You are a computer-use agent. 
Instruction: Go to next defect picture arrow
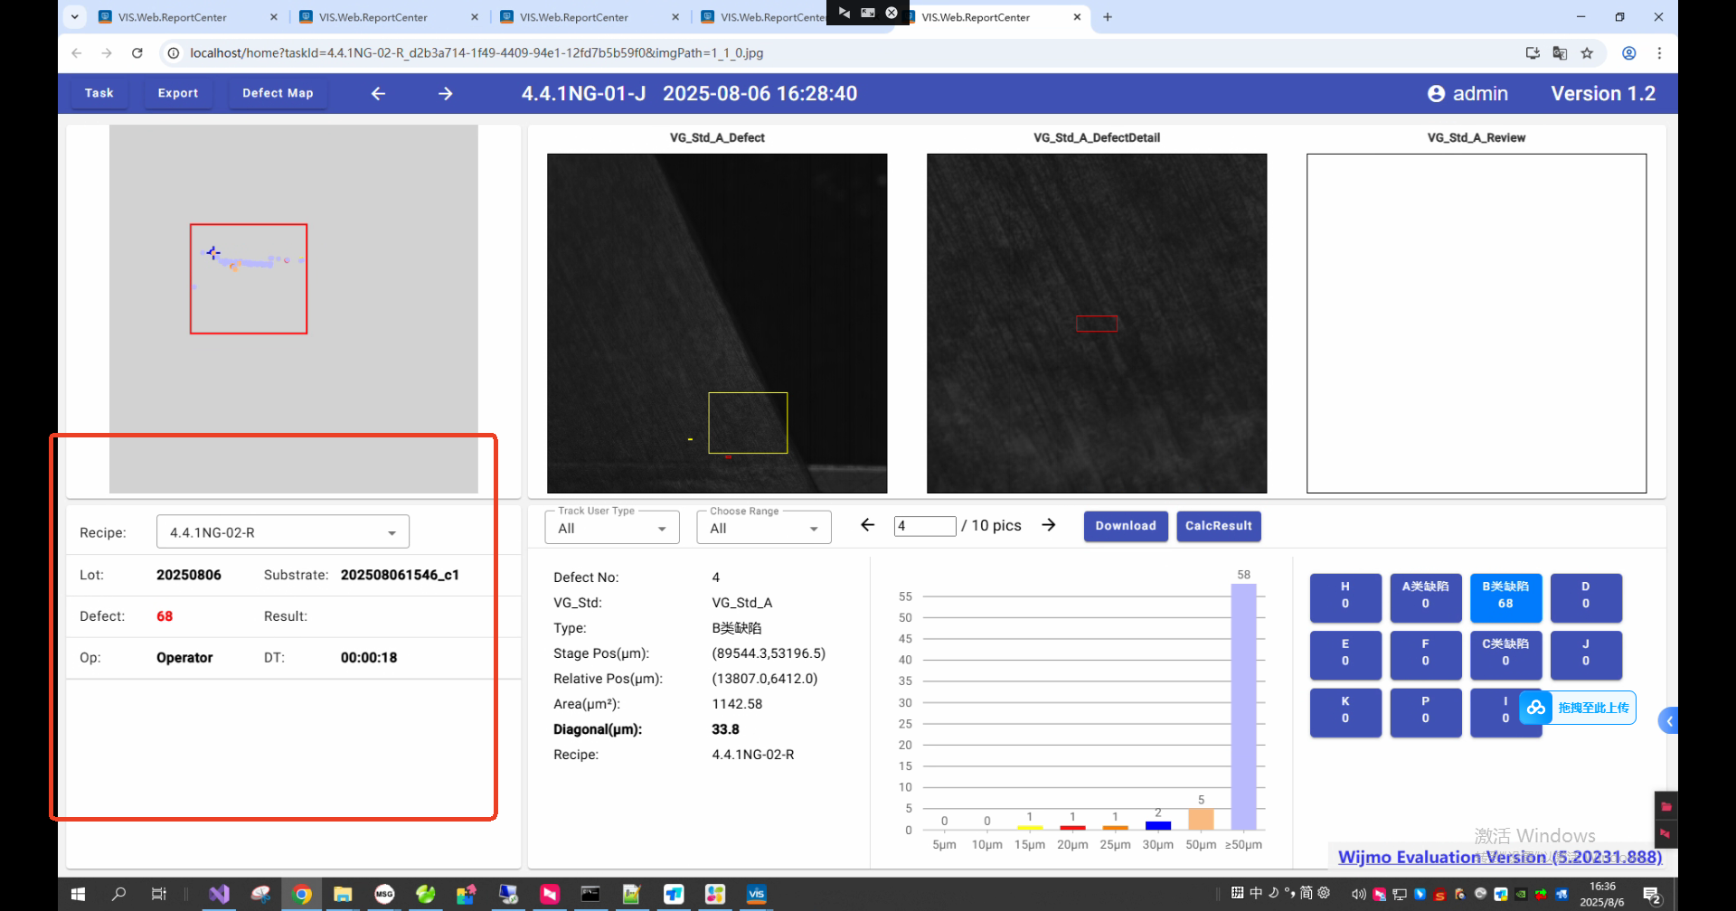tap(1048, 525)
